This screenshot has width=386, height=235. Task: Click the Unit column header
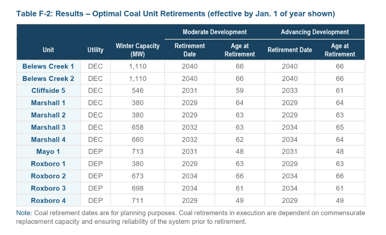coord(48,50)
